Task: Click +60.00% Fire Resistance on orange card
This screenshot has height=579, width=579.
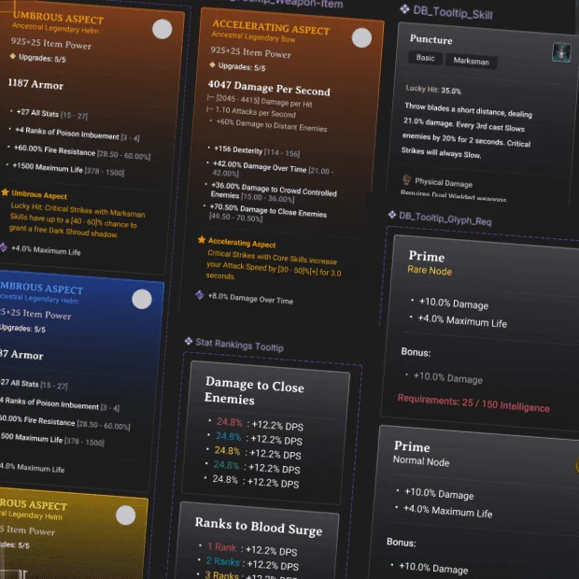Action: (x=82, y=152)
